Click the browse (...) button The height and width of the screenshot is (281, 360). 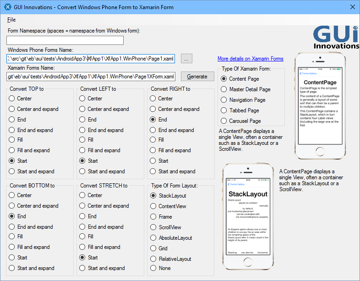pos(187,59)
